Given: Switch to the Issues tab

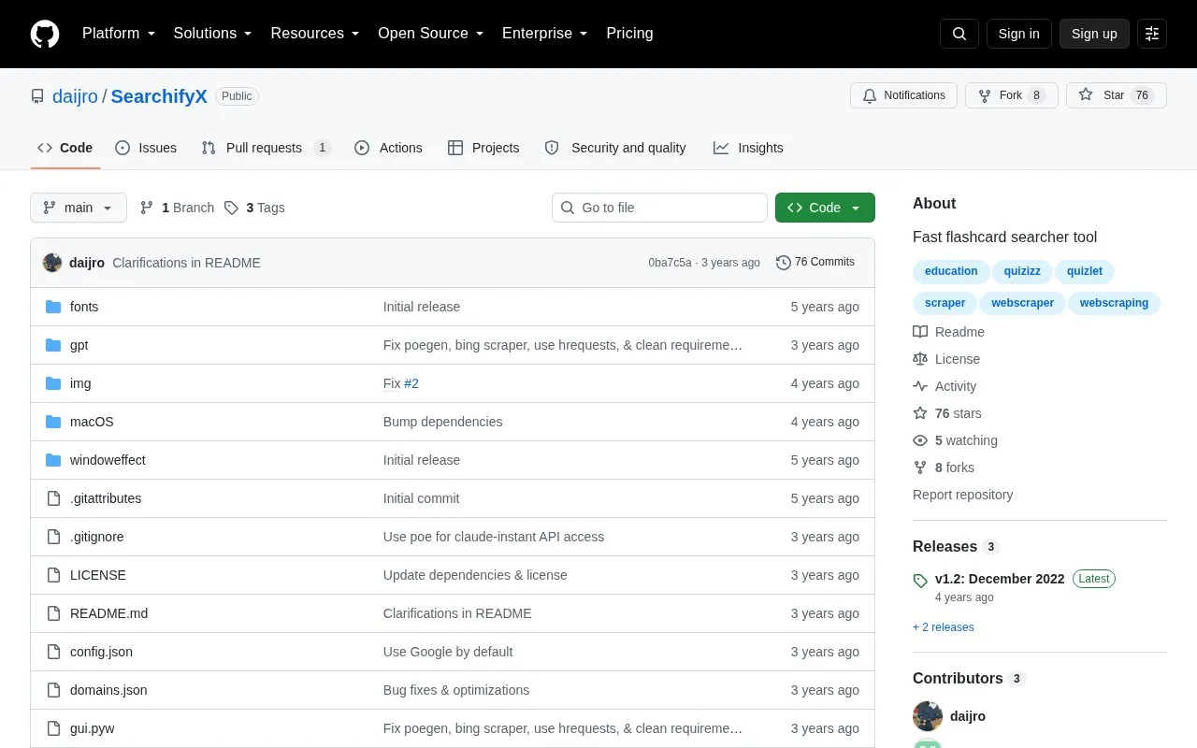Looking at the screenshot, I should 146,148.
